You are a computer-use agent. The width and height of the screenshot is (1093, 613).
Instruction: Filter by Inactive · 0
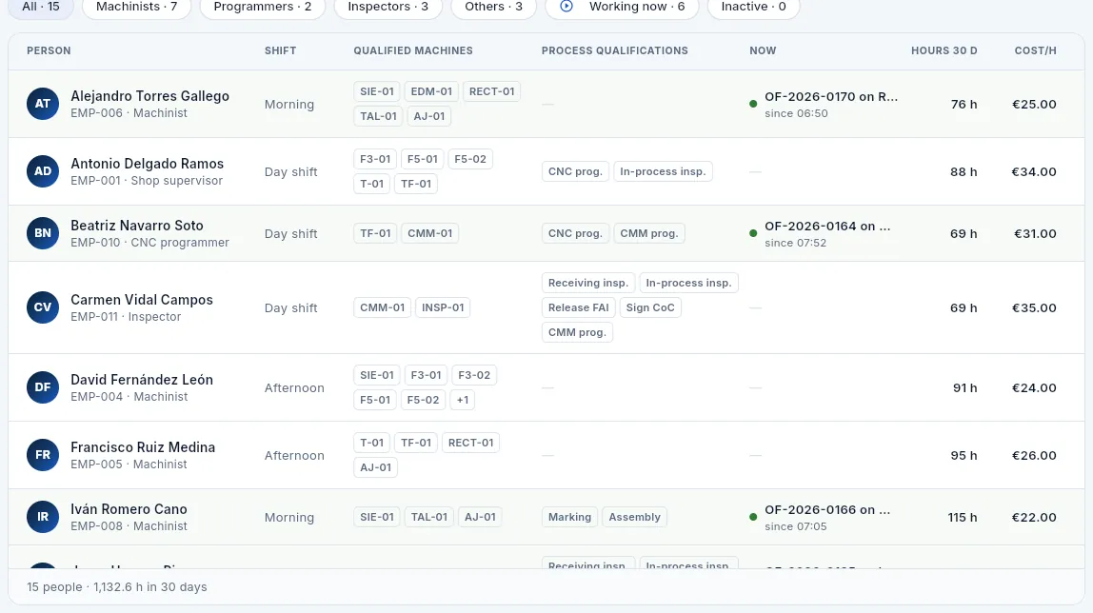pos(753,7)
